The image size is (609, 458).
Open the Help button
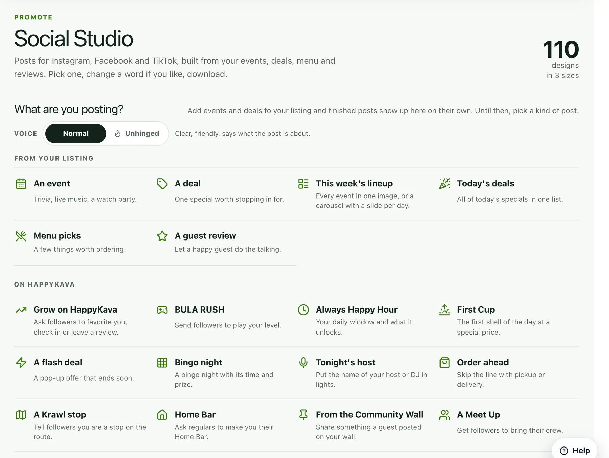pos(574,451)
